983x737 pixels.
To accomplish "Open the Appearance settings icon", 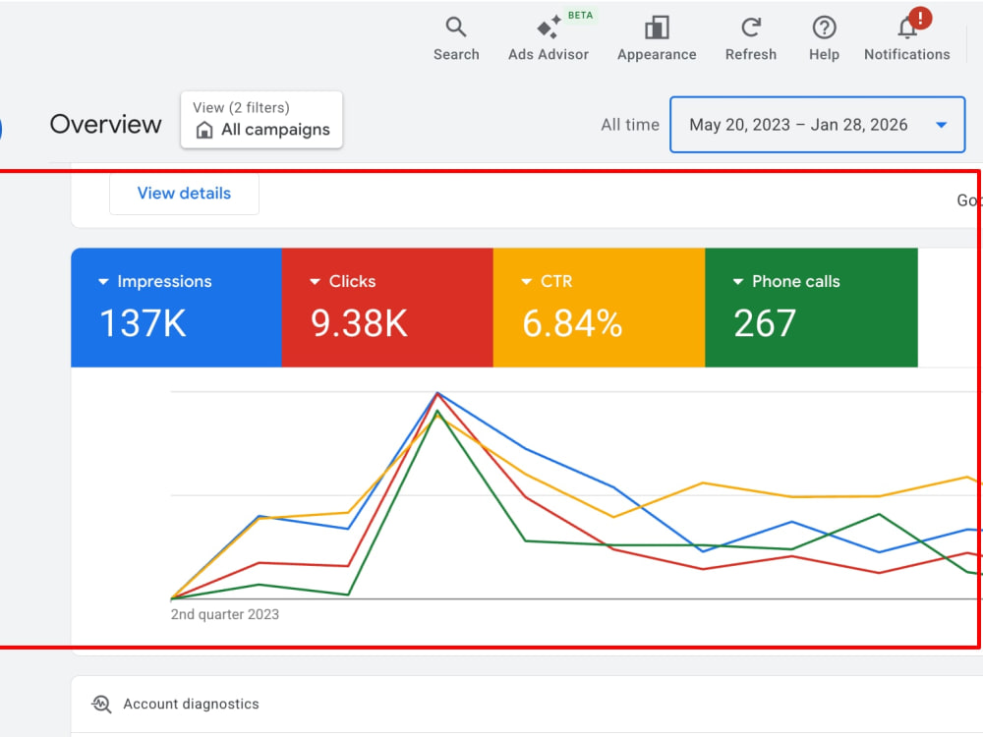I will coord(657,39).
